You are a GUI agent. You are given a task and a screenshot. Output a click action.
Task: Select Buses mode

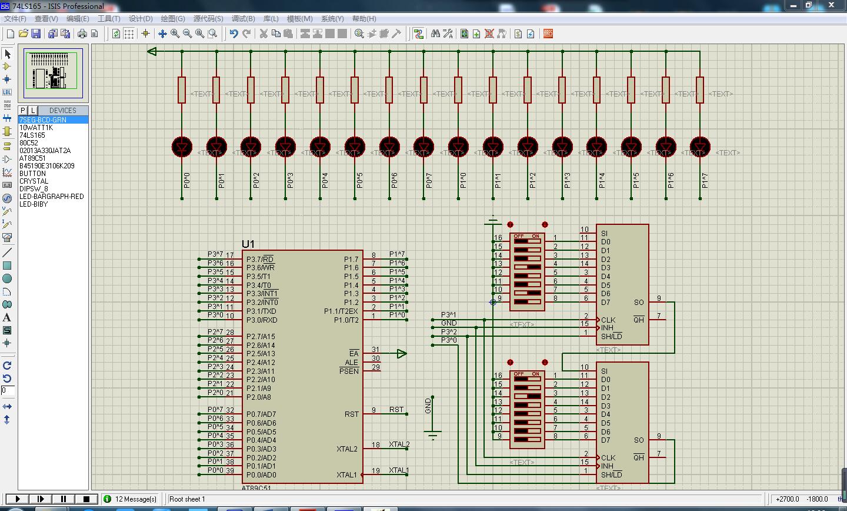(7, 118)
